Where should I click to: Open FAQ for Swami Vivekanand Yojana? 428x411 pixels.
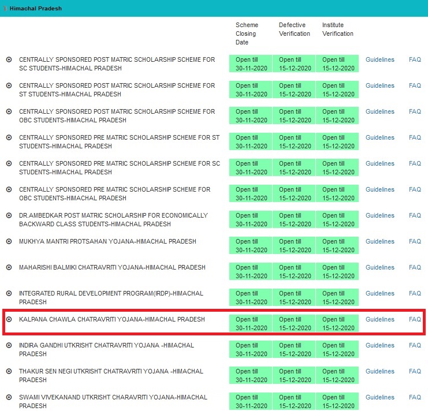coord(415,397)
